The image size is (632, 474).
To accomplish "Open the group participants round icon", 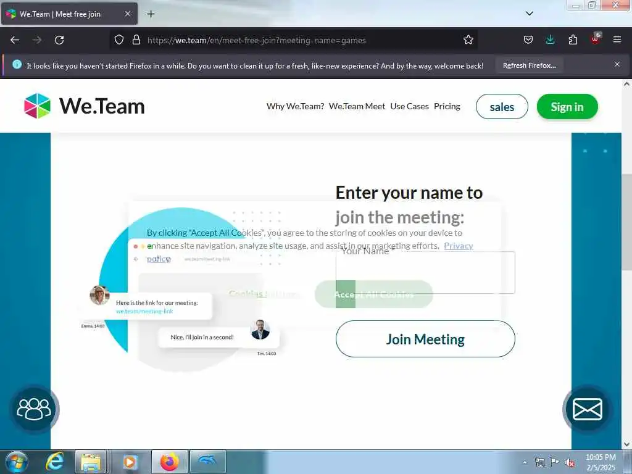I will pyautogui.click(x=34, y=410).
